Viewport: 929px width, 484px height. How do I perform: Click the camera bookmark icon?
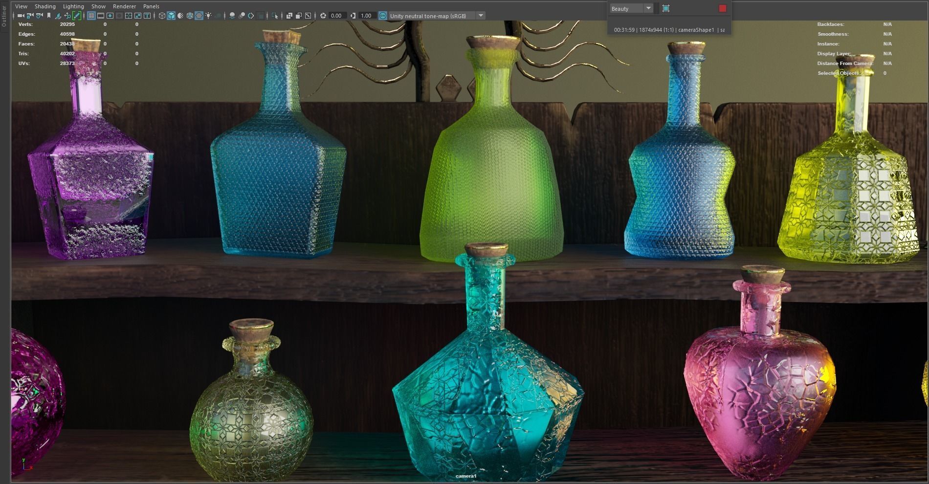point(49,15)
